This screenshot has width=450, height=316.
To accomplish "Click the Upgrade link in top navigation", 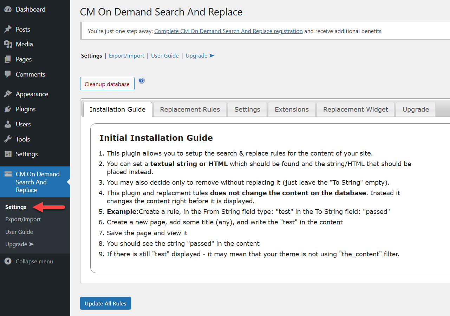I will click(x=200, y=55).
